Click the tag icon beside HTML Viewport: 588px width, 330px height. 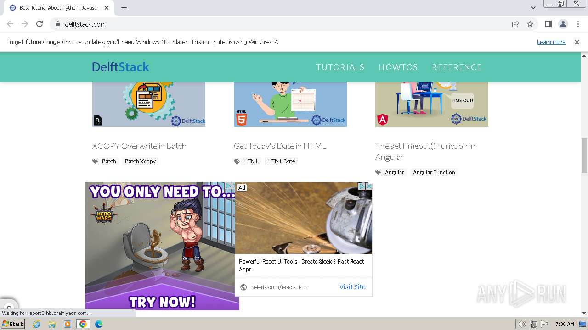coord(237,161)
